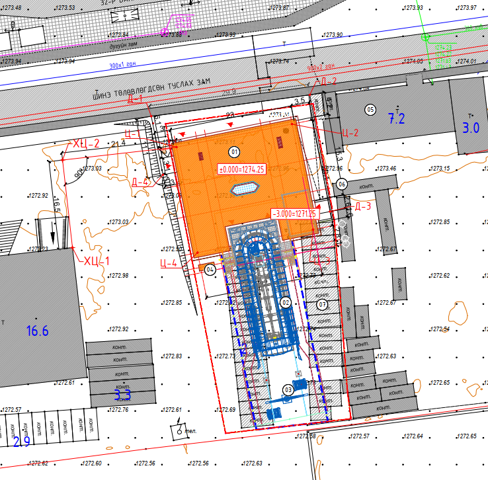
Task: Click the circled 01 building marker
Action: point(233,151)
